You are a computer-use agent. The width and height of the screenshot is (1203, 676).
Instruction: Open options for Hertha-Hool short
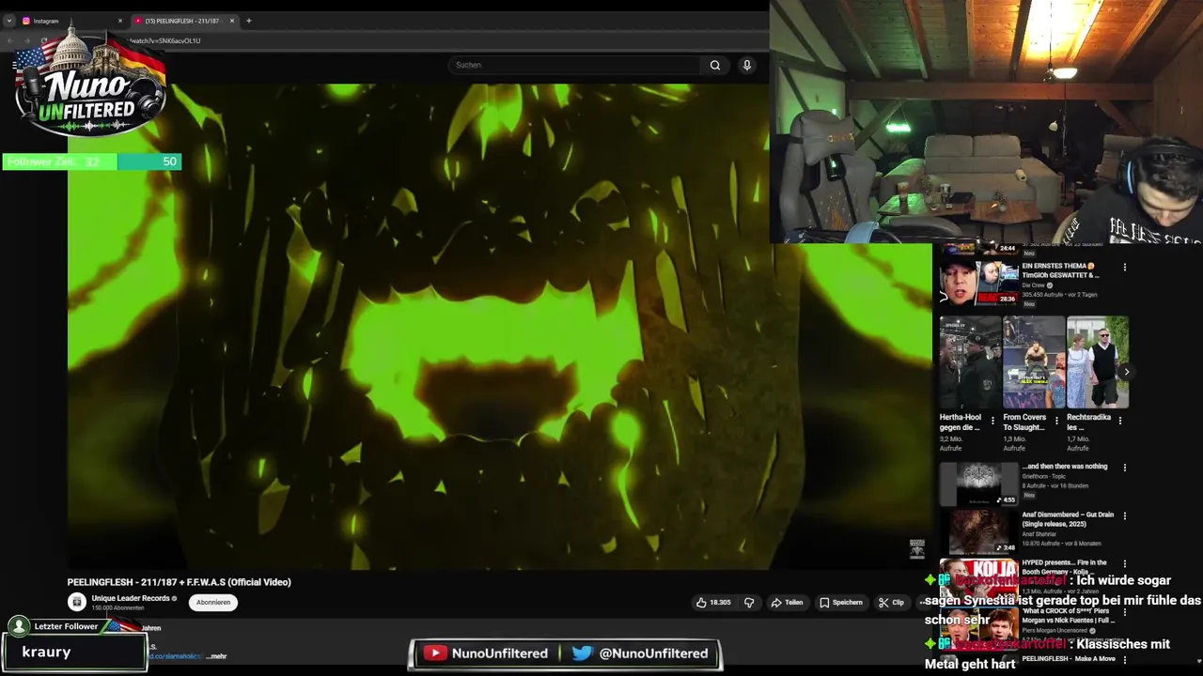point(992,421)
